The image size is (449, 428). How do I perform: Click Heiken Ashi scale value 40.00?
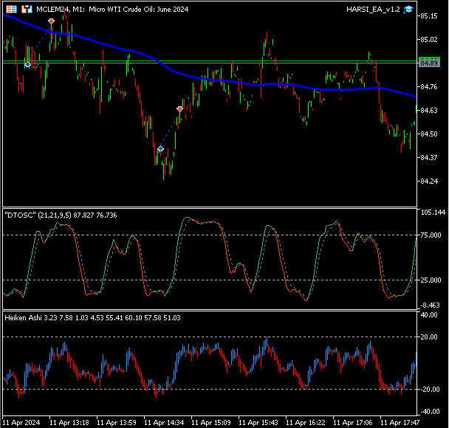429,315
